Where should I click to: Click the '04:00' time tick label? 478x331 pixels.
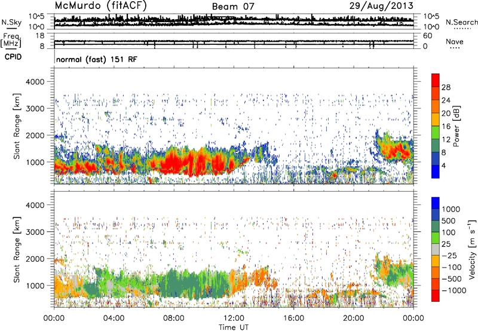pyautogui.click(x=114, y=318)
